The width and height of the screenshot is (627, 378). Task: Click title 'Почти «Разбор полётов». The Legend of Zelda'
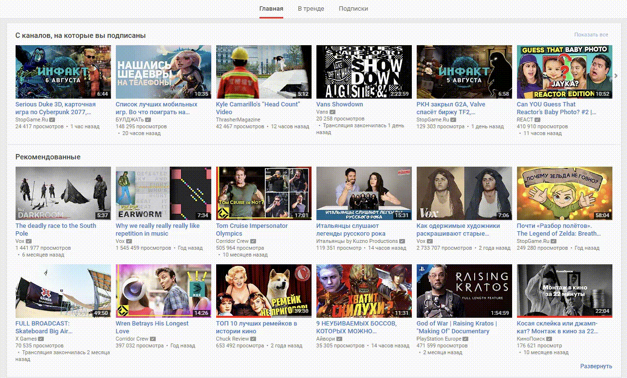pos(559,230)
